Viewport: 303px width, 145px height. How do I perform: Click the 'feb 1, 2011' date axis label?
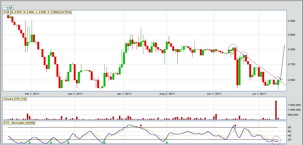[32, 94]
